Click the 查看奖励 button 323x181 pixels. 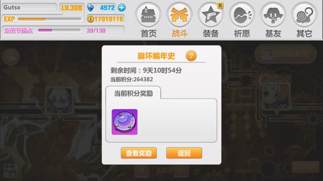point(139,153)
